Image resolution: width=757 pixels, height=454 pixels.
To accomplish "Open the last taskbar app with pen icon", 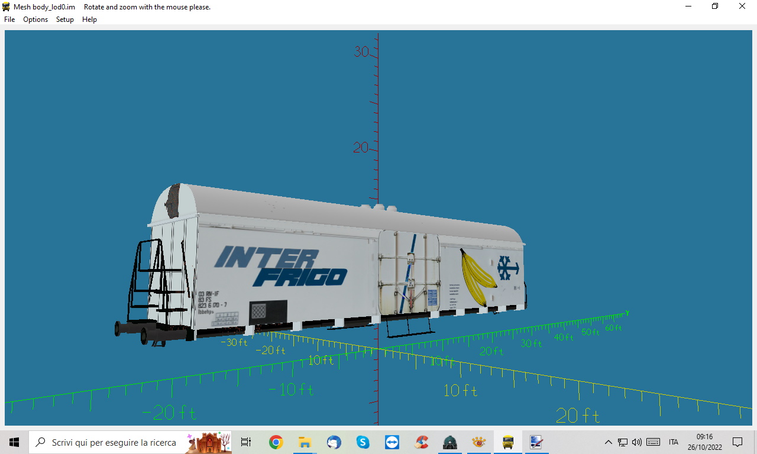I will coord(536,442).
